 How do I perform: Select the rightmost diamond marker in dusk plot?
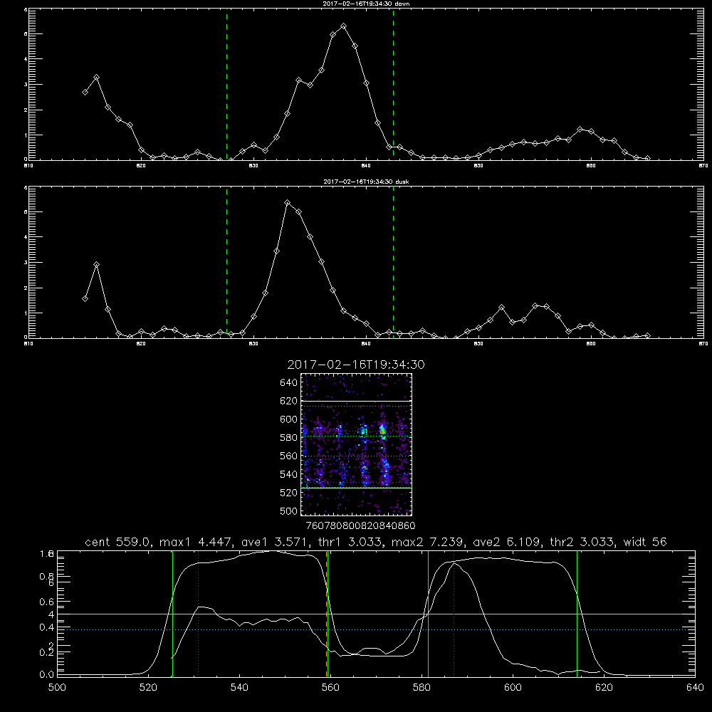click(647, 335)
